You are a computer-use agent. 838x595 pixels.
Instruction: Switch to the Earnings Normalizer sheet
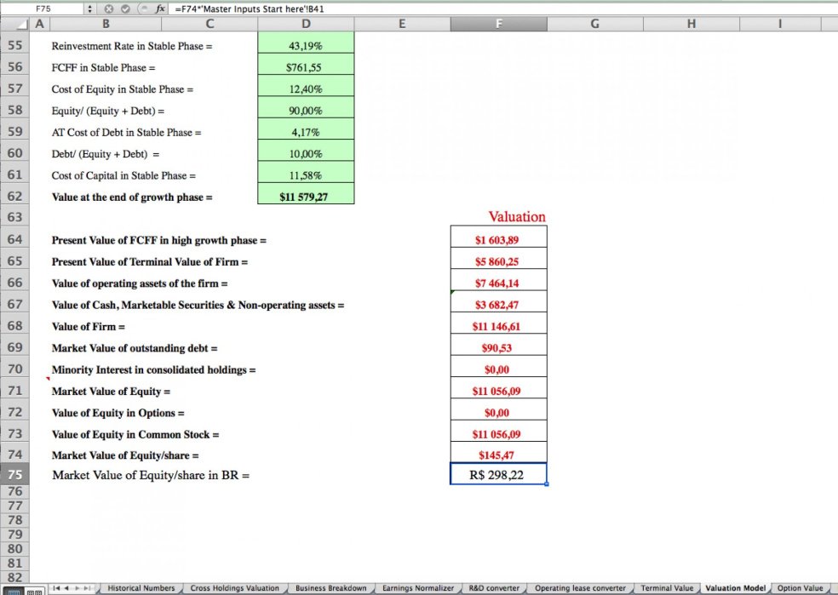(418, 587)
